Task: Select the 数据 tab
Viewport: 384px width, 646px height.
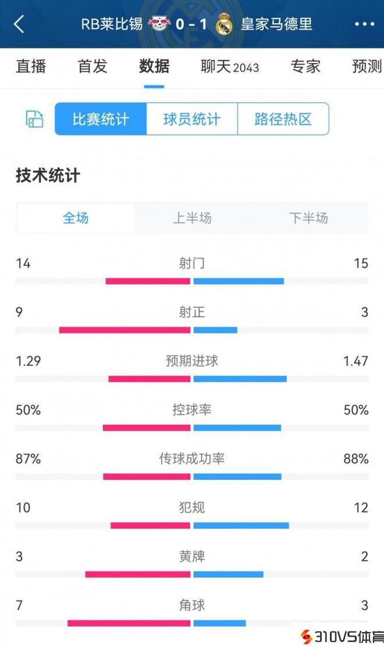Action: pyautogui.click(x=154, y=66)
